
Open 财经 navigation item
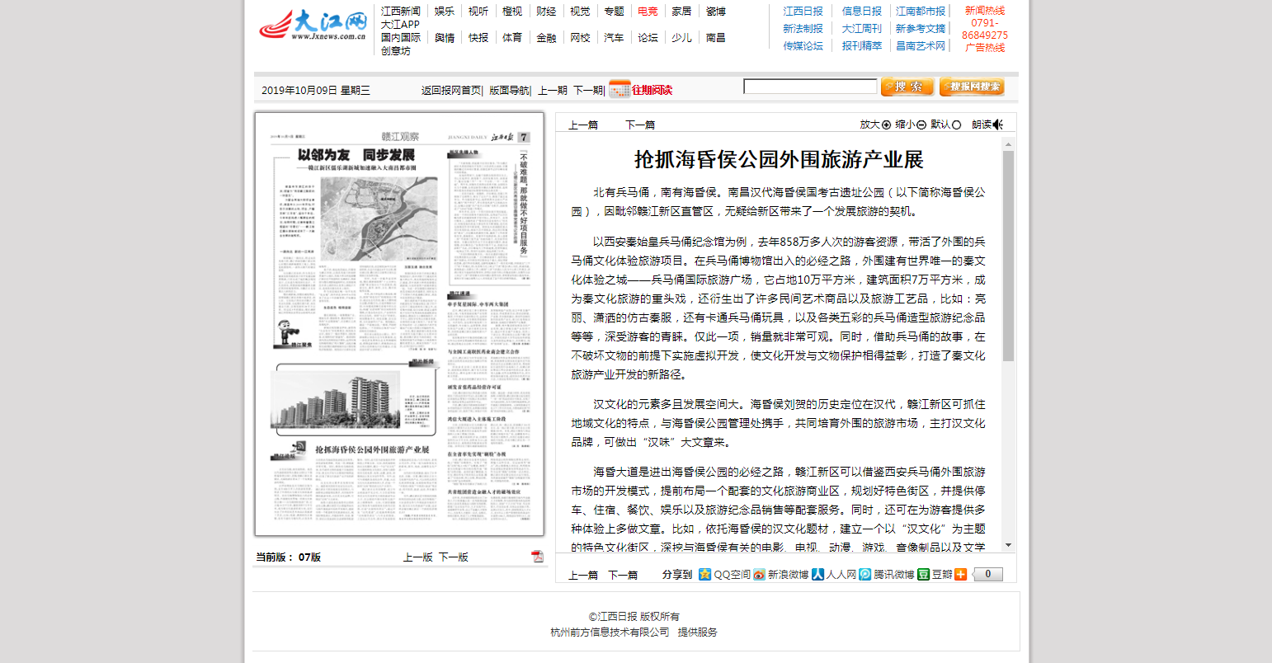[546, 12]
